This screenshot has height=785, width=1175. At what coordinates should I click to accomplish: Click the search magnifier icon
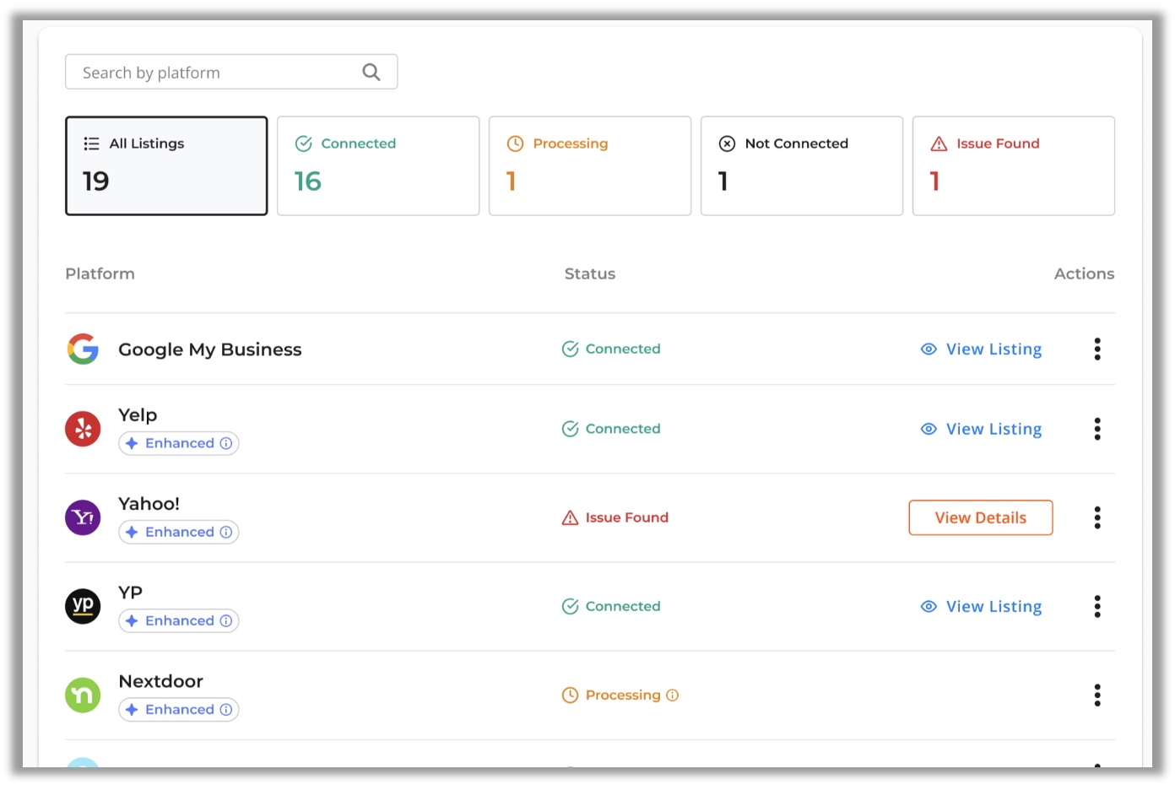[x=371, y=73]
